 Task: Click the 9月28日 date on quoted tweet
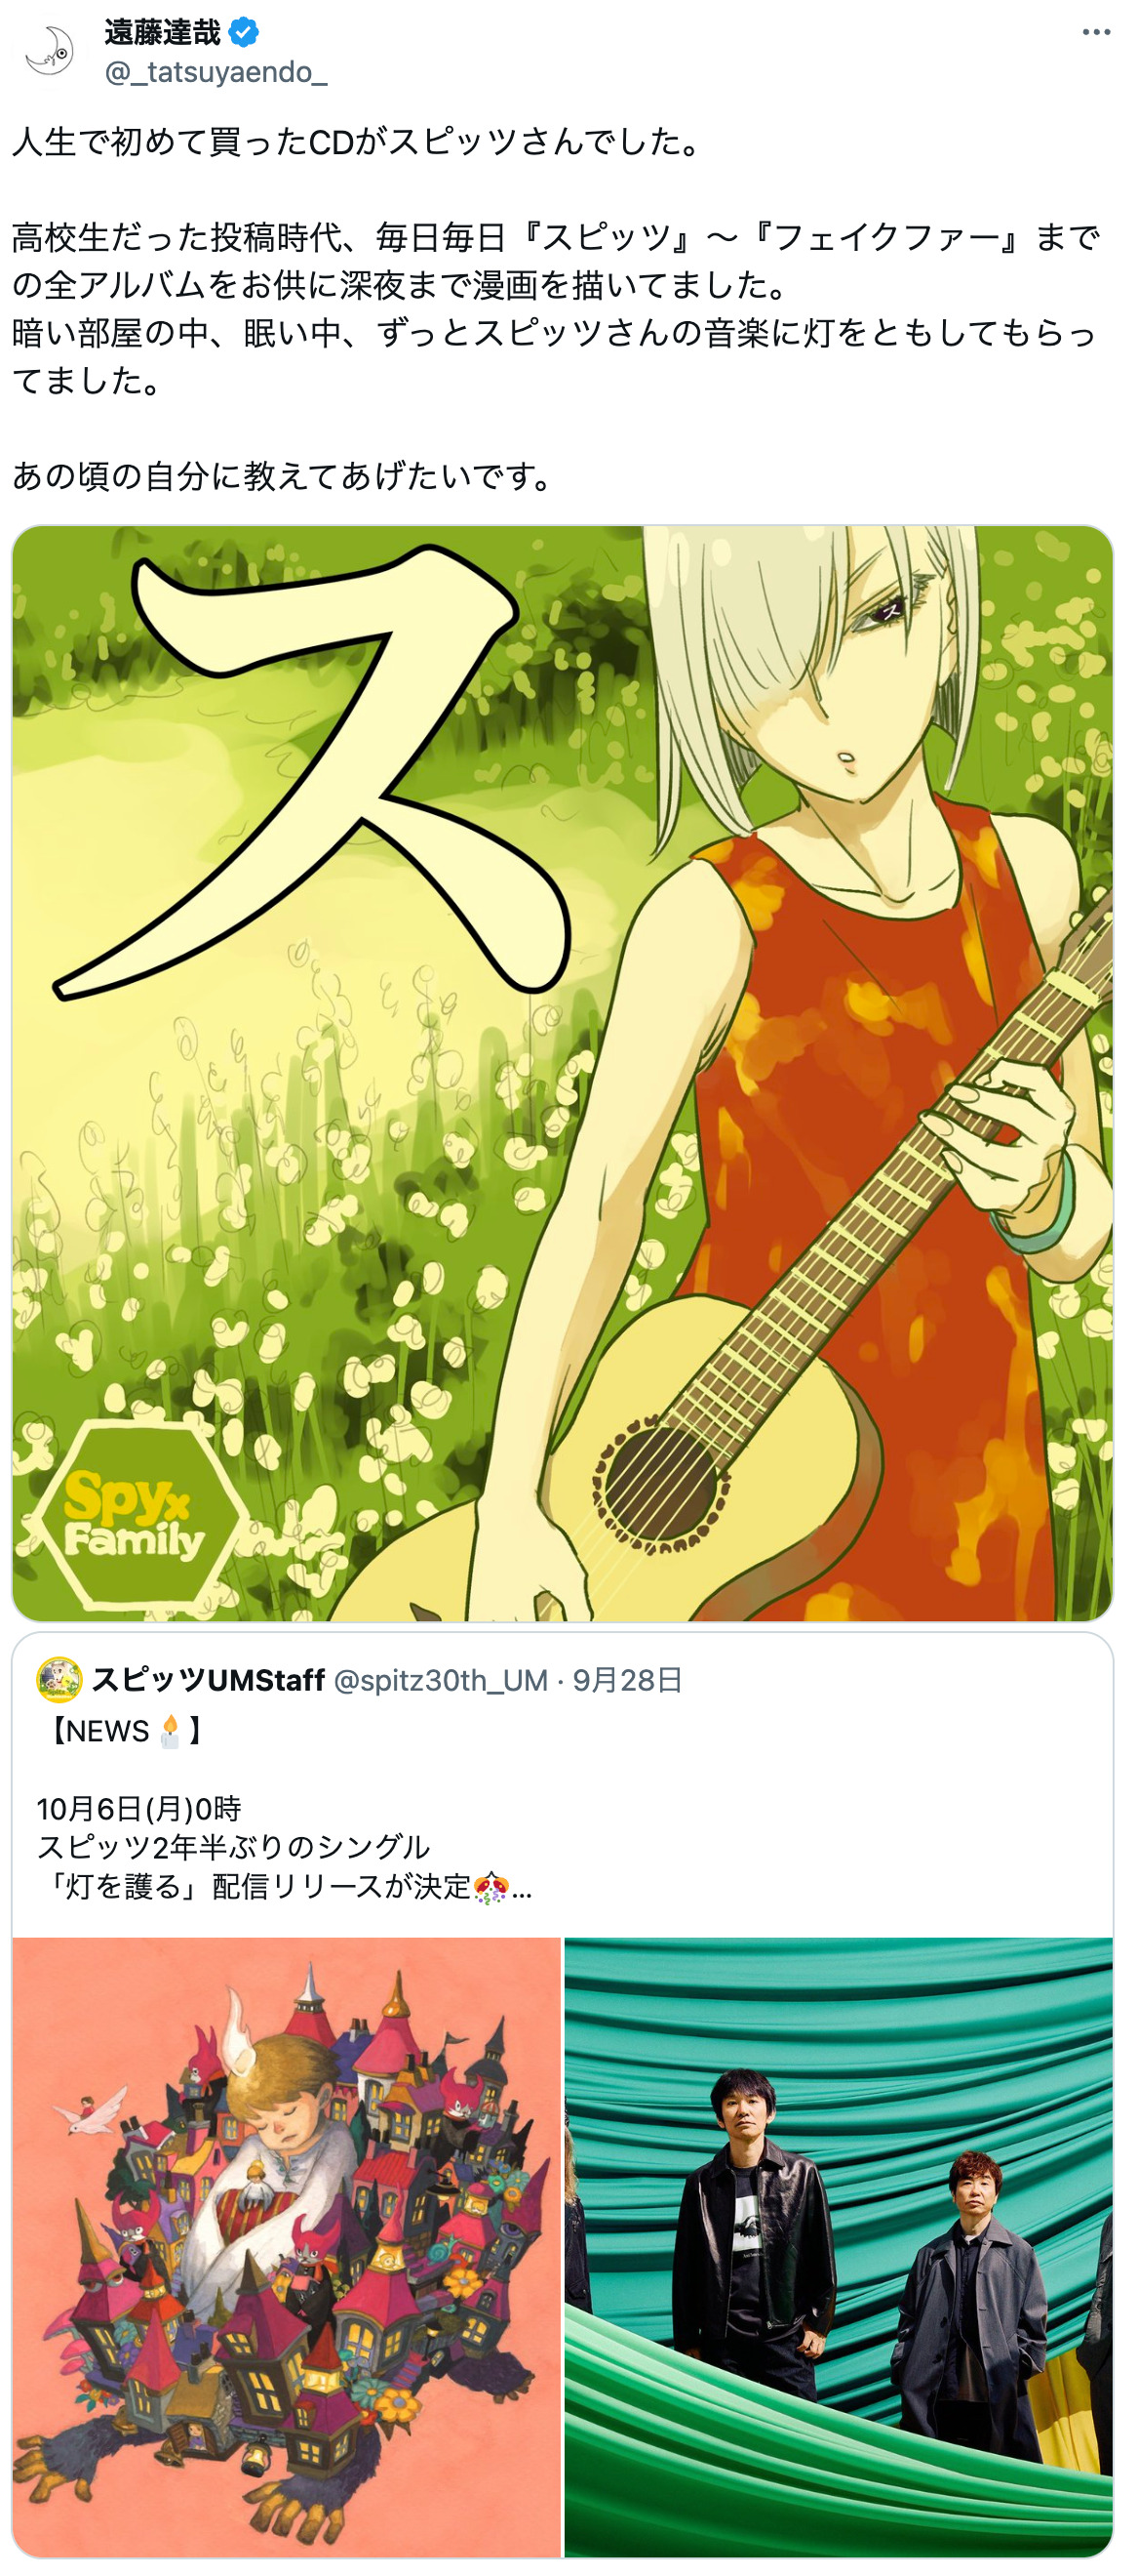click(x=627, y=1680)
